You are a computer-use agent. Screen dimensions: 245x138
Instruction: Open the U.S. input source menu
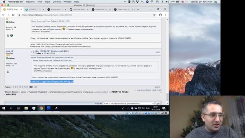185,2
